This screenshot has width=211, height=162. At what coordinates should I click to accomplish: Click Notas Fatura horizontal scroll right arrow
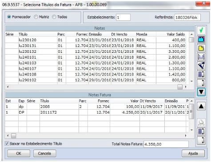(x=186, y=135)
